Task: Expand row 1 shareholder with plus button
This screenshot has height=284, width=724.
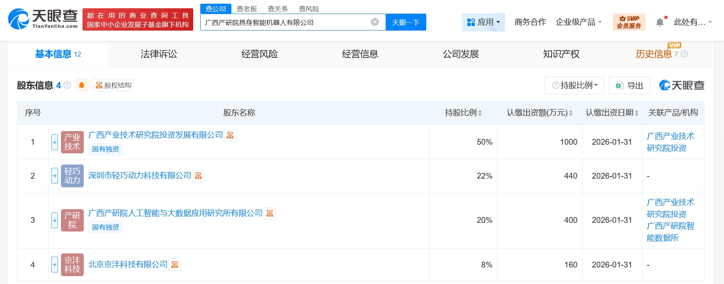Action: coord(55,142)
